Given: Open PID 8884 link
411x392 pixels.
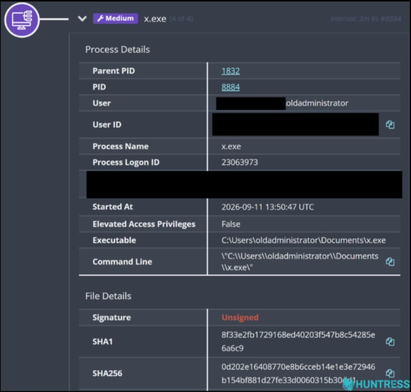Looking at the screenshot, I should tap(230, 87).
